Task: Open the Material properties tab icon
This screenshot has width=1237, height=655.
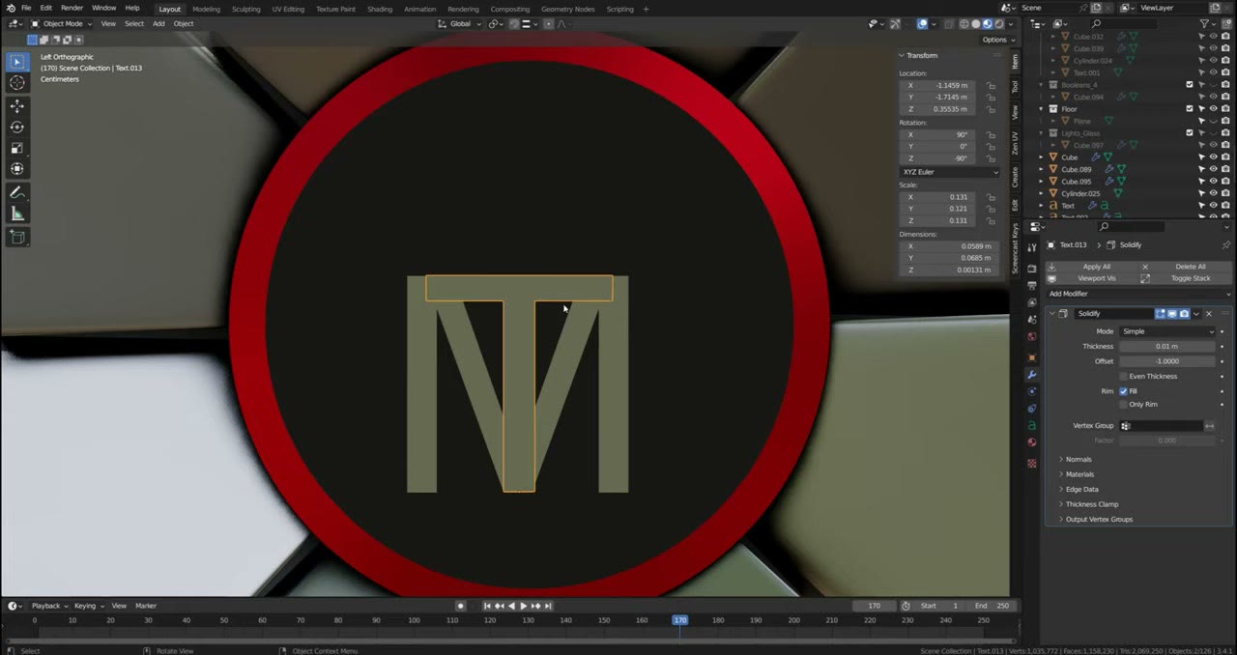Action: point(1031,442)
